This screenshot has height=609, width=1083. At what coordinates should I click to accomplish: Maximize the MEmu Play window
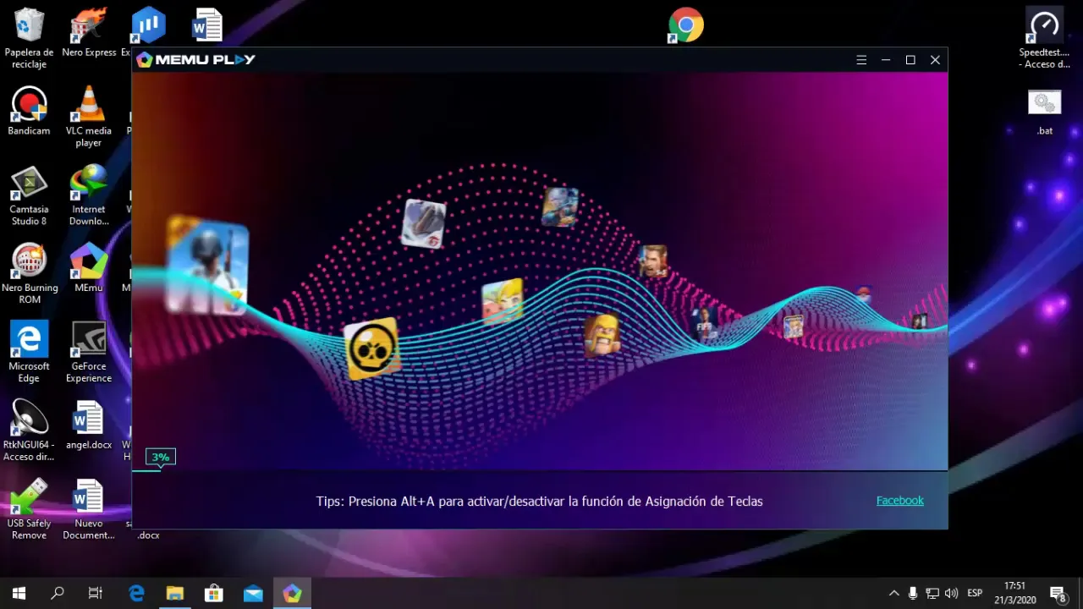[x=910, y=60]
